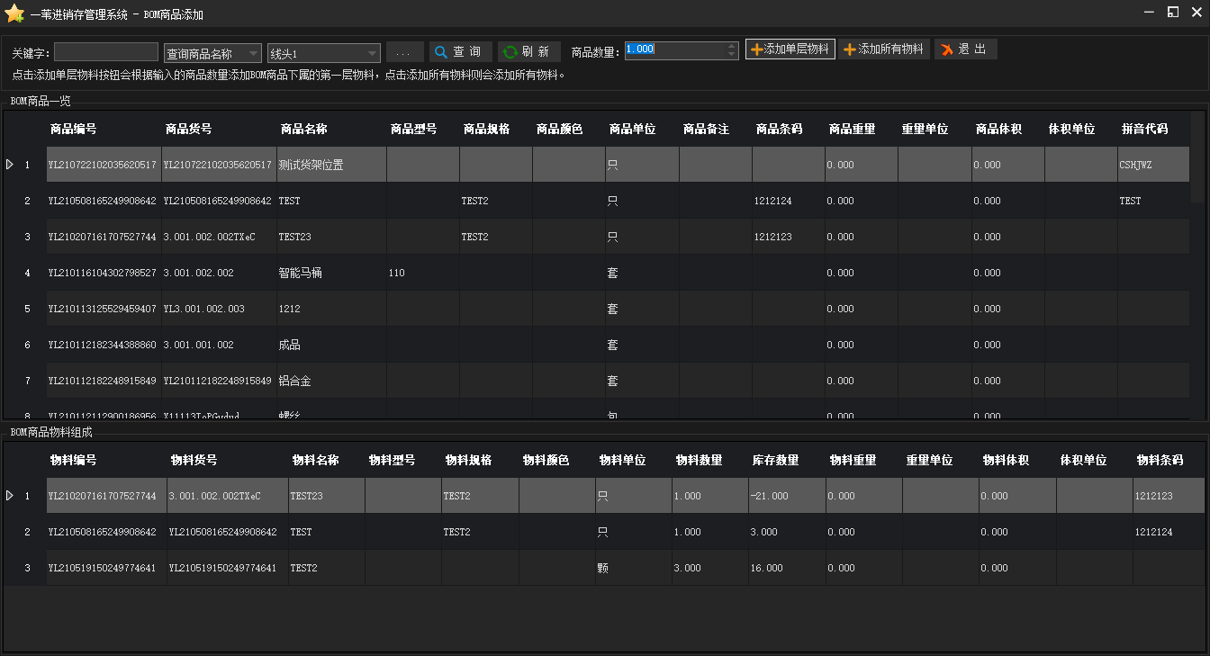1210x656 pixels.
Task: Click the star application icon in title bar
Action: click(14, 13)
